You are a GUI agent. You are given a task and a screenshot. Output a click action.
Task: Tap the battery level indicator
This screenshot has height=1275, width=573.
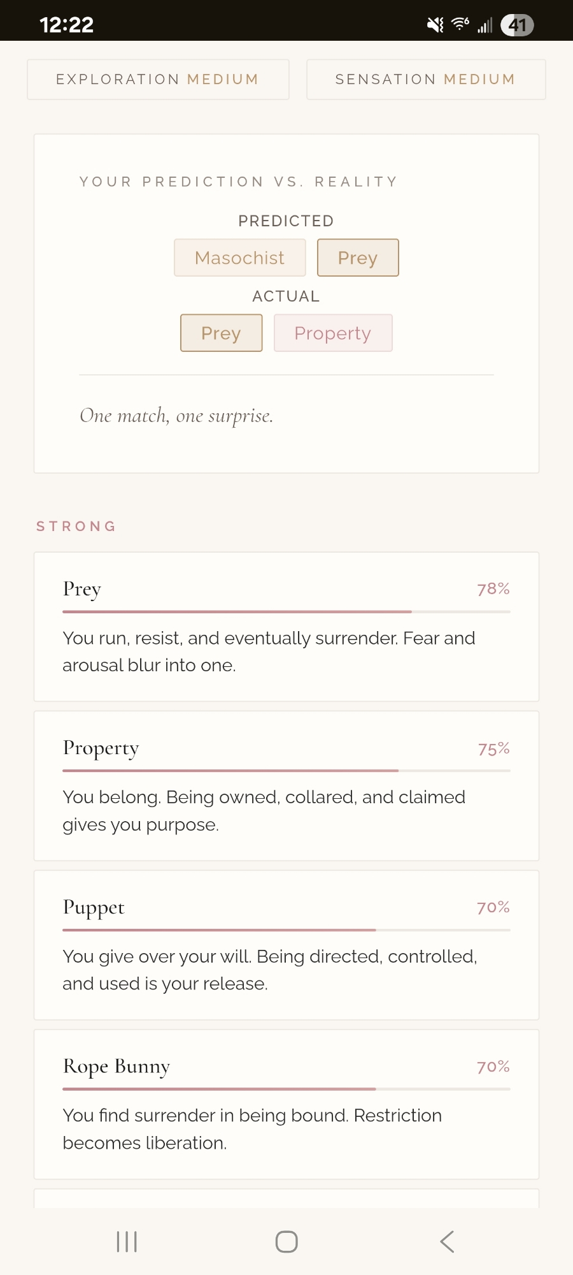pos(517,25)
